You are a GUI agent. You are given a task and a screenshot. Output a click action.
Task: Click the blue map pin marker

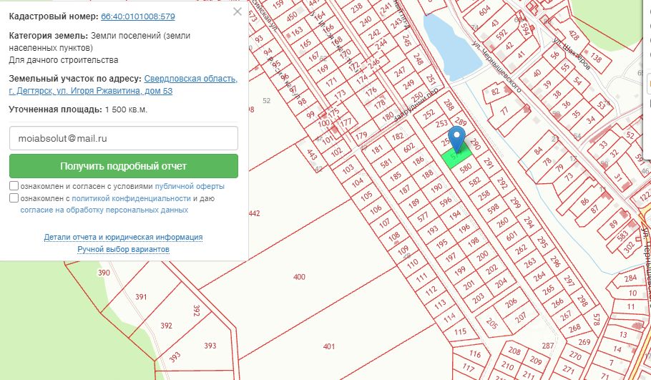pos(457,139)
